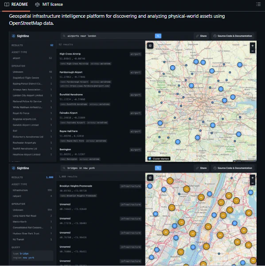
Task: Filter by London City Airport Limited operator
Action: coord(32,95)
